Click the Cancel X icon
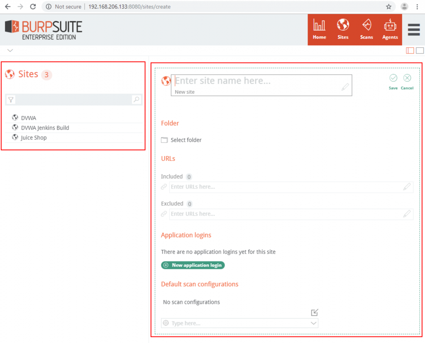 point(407,78)
